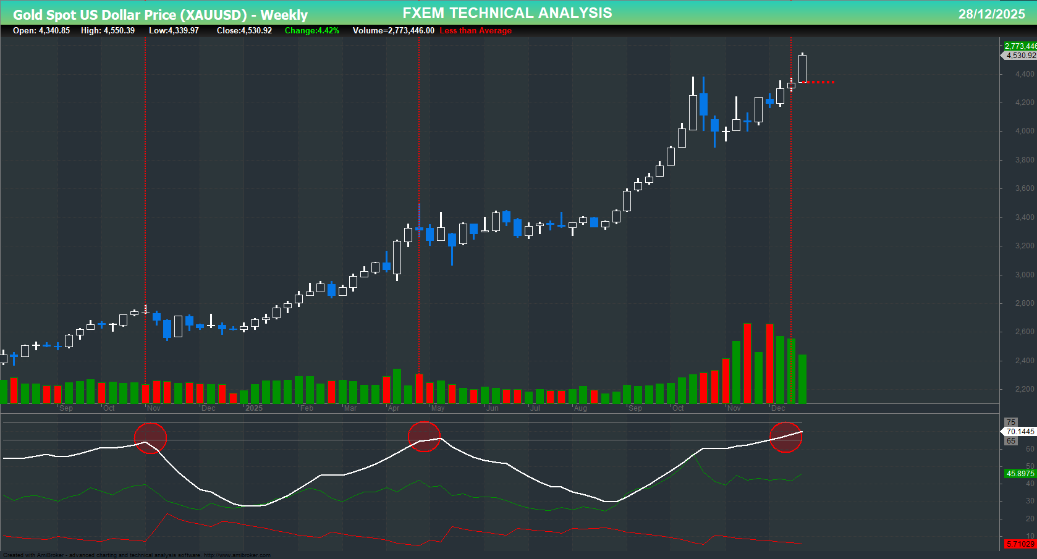Click the RSI upper band label 75

tap(1010, 421)
